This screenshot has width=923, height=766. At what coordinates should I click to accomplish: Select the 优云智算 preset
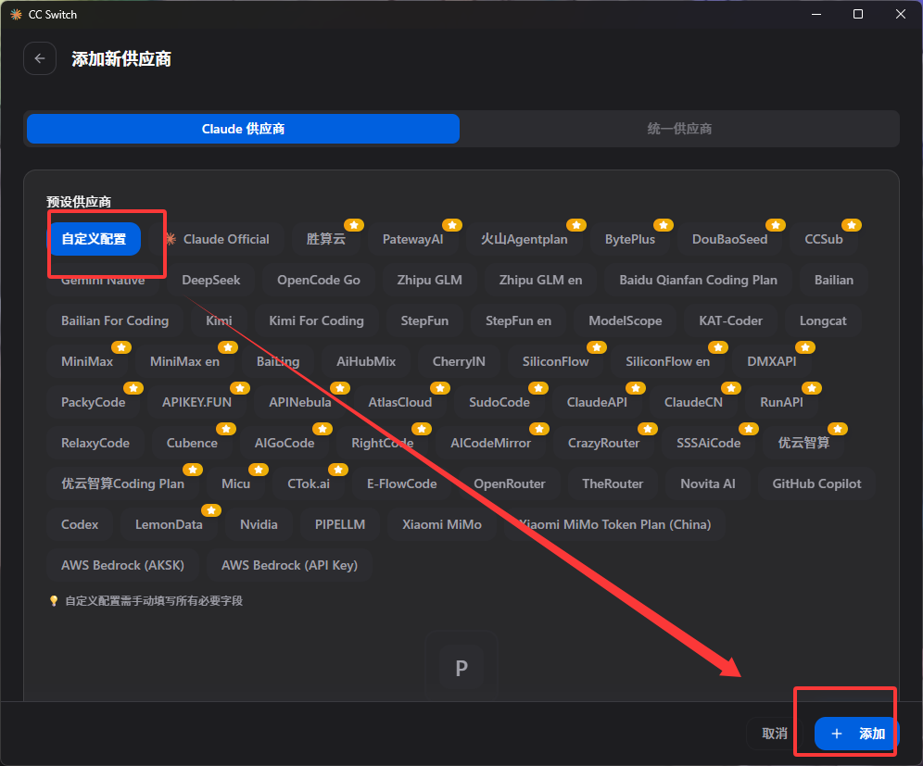point(803,443)
